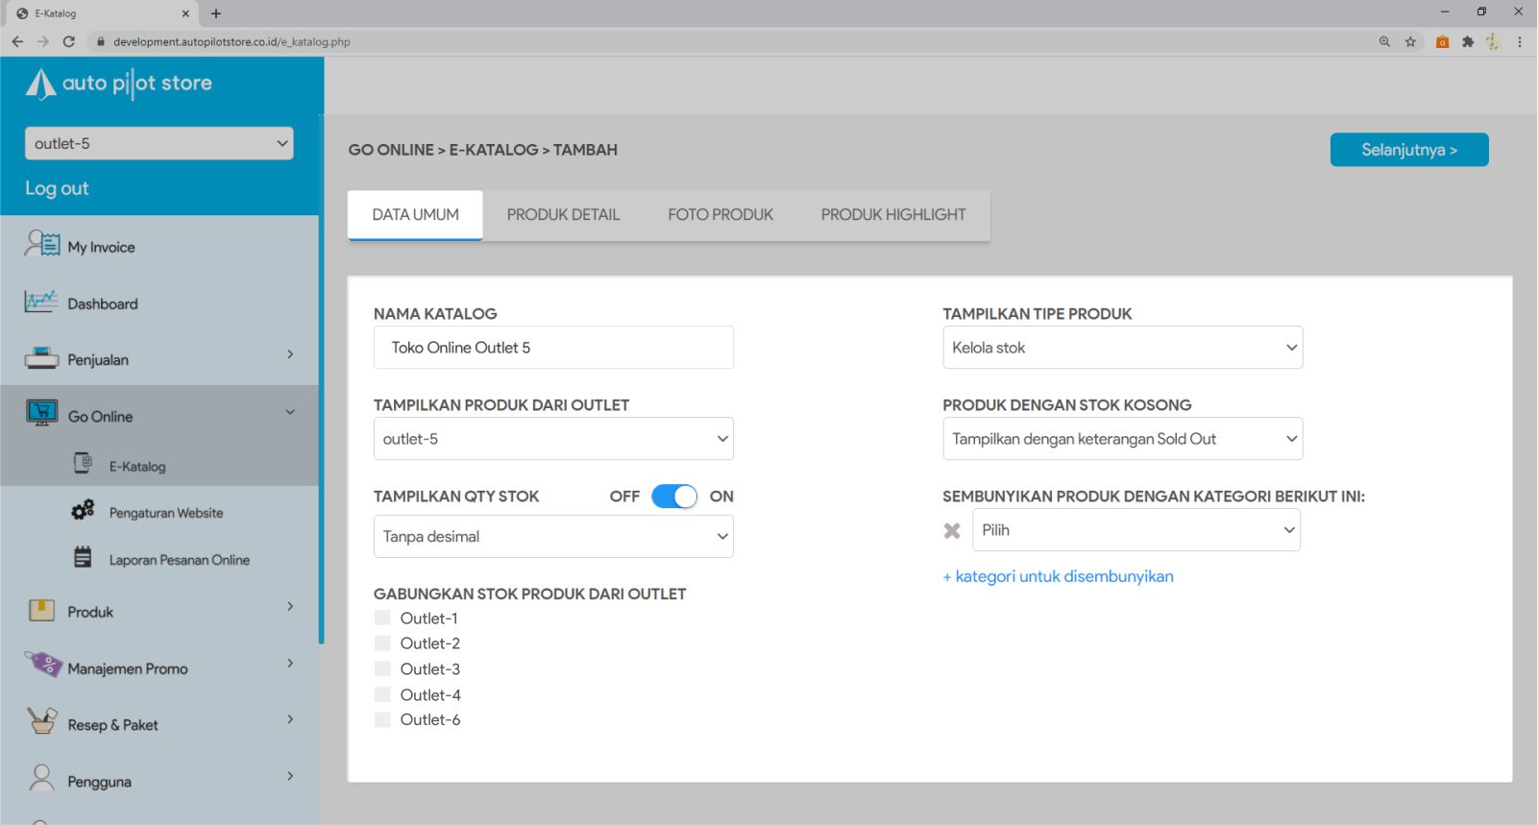Image resolution: width=1538 pixels, height=825 pixels.
Task: Toggle the Tampilkan Qty Stok switch
Action: coord(674,497)
